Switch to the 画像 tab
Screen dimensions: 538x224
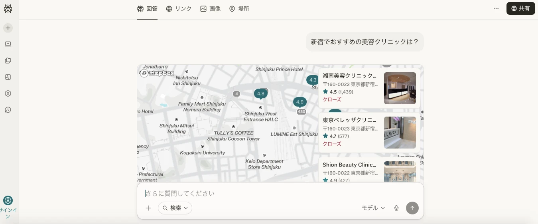210,9
